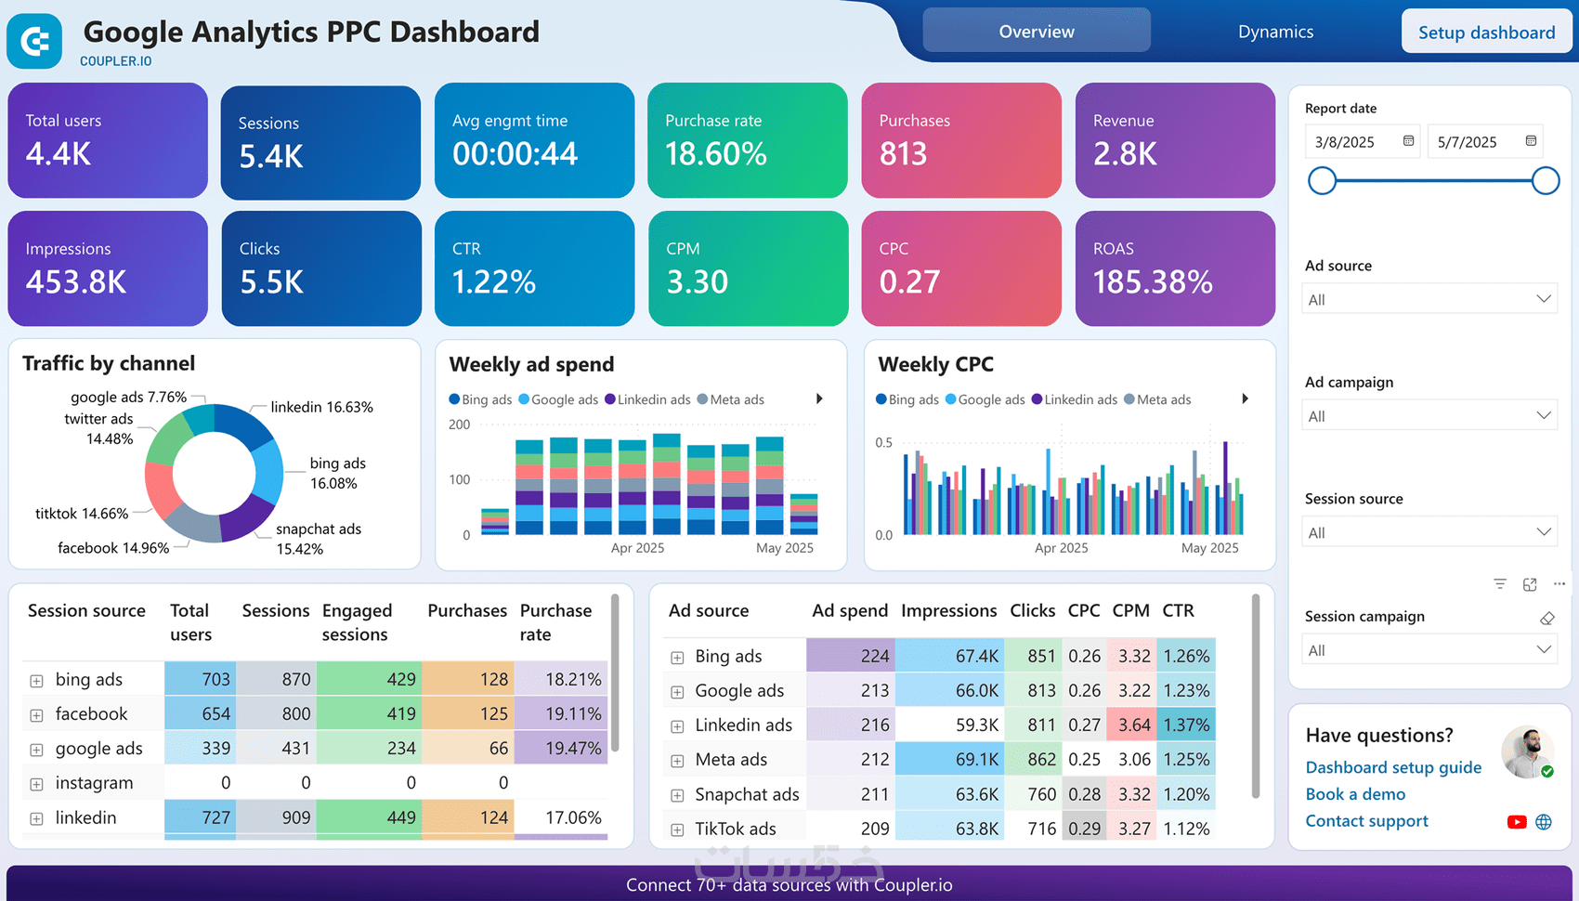Open the start date calendar picker icon
The height and width of the screenshot is (901, 1579).
[x=1408, y=141]
